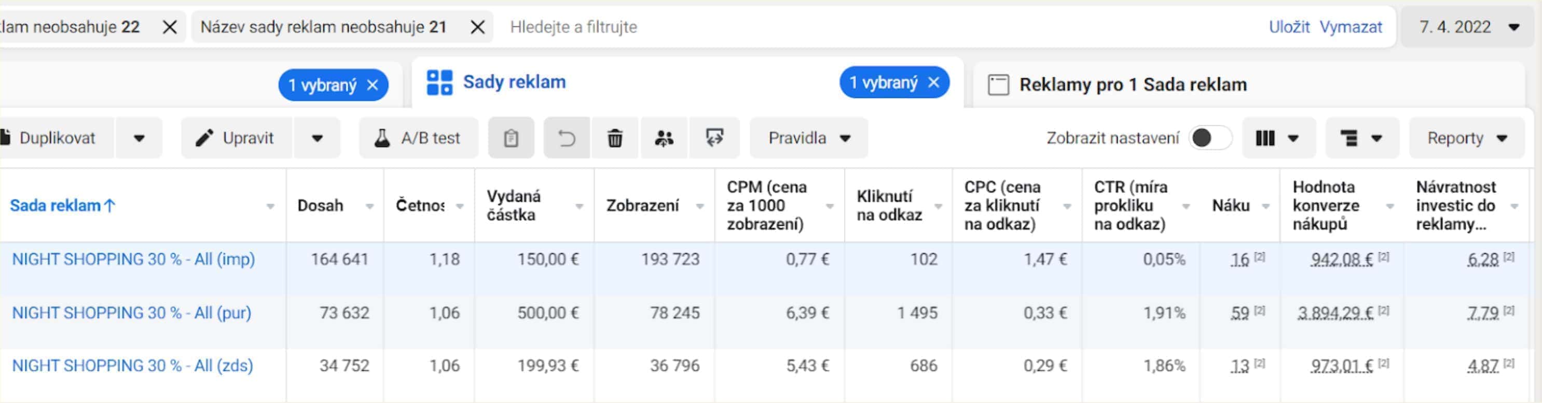1542x403 pixels.
Task: Open the columns layout icon menu
Action: (x=1278, y=138)
